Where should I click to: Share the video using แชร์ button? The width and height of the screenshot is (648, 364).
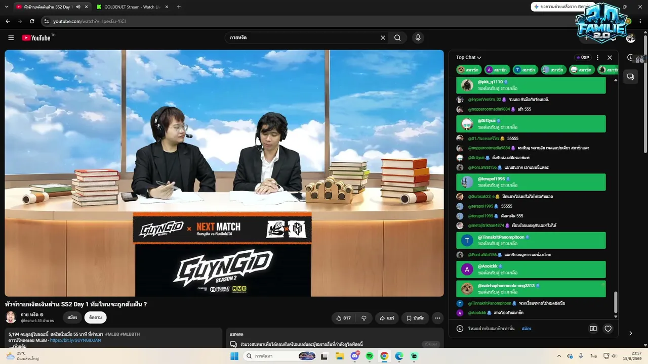(387, 318)
